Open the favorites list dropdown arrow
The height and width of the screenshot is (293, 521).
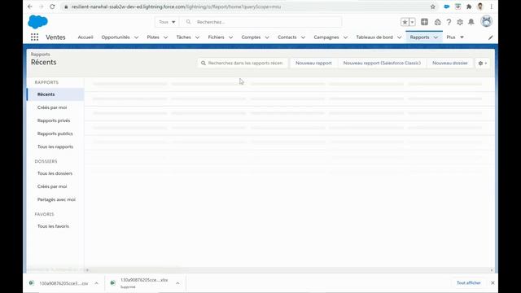point(412,22)
